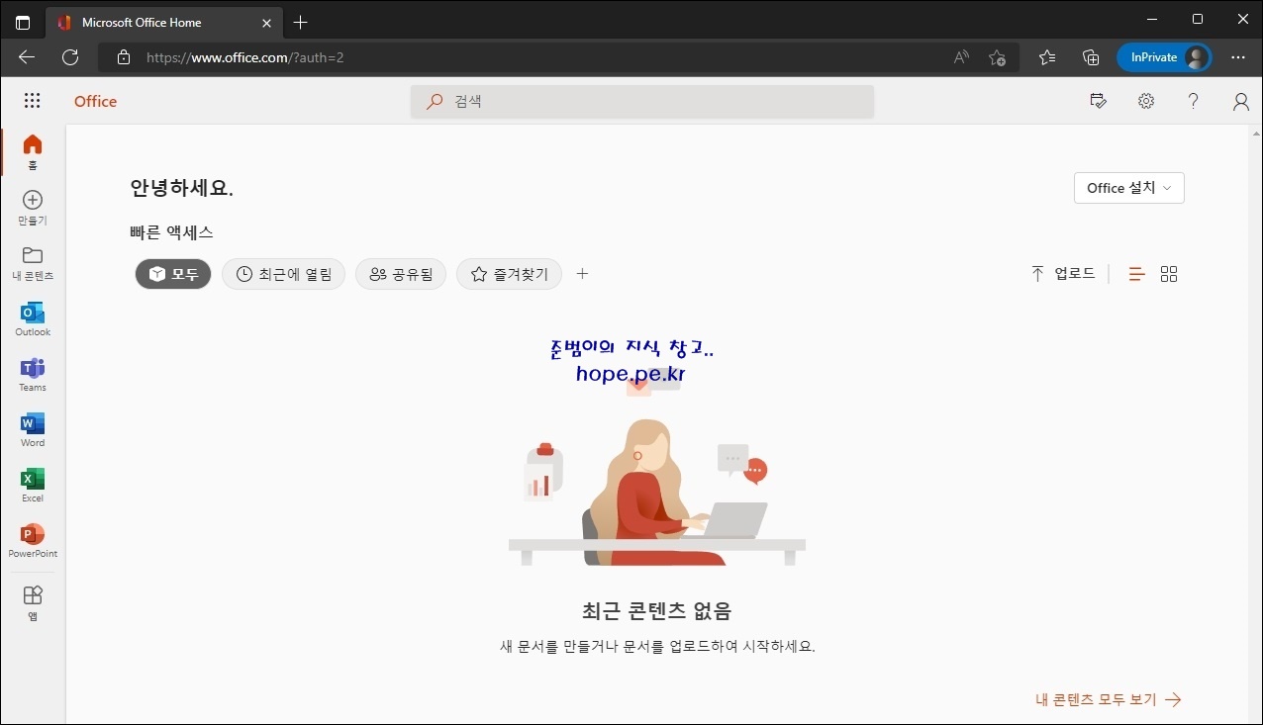Open the My Day calendar-check icon

(x=1098, y=101)
